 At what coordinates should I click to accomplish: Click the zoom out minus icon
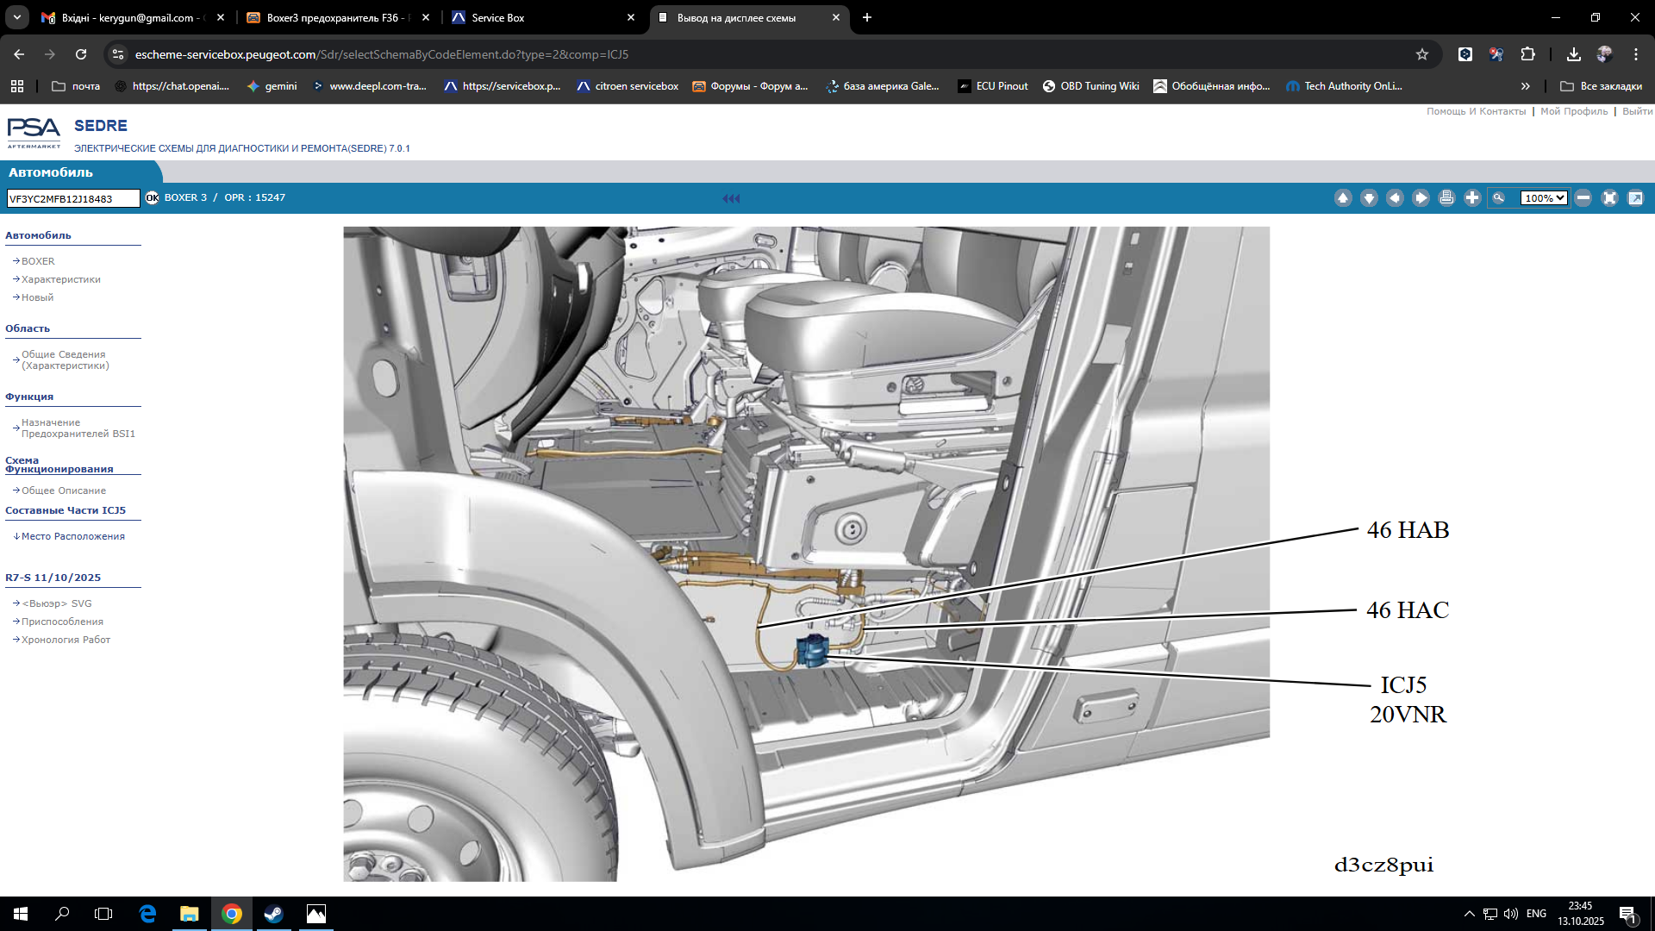(x=1583, y=198)
